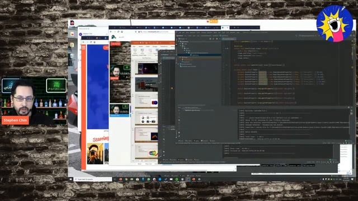This screenshot has height=201, width=358.
Task: Go back in the rear browser window
Action: (x=83, y=42)
